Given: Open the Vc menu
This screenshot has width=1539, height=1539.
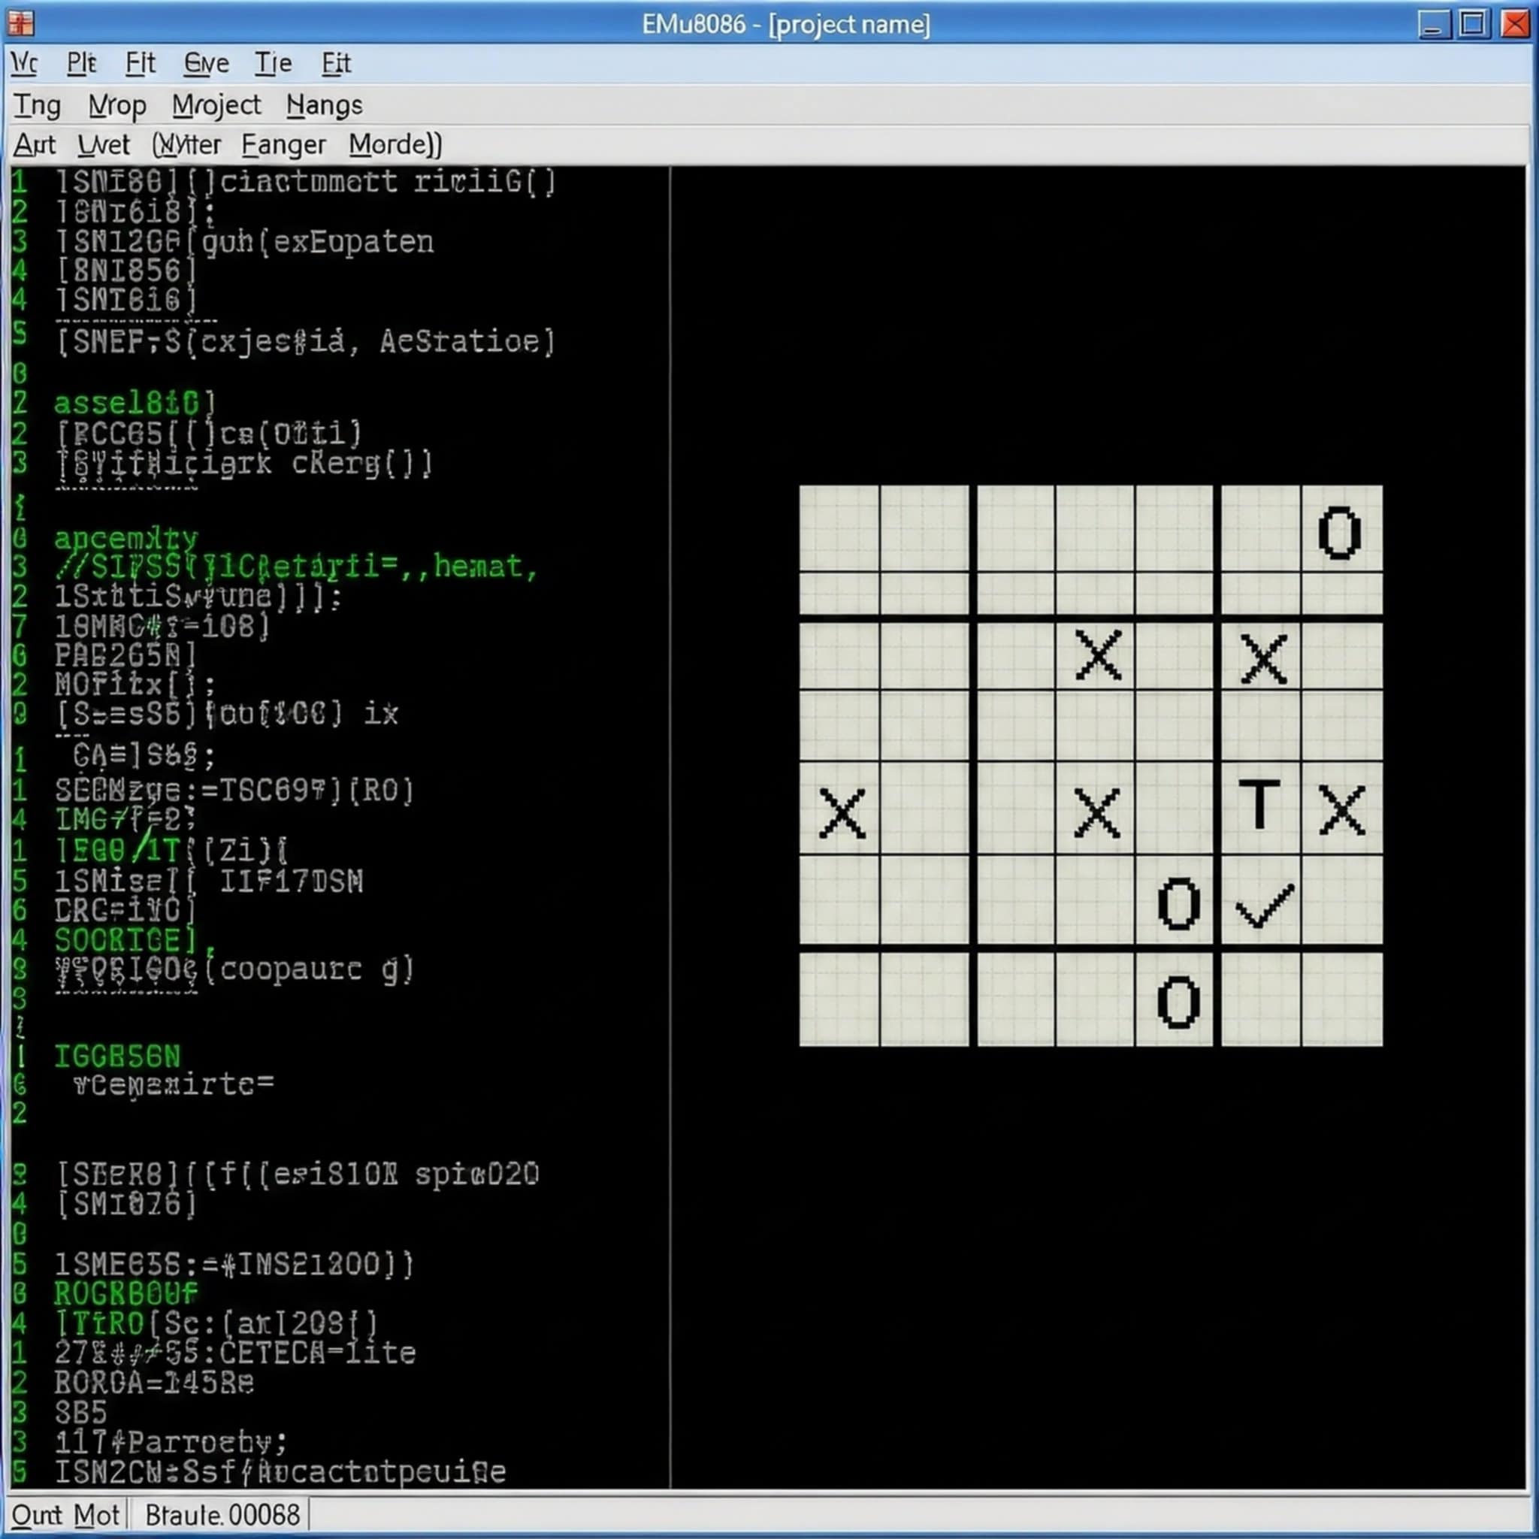Looking at the screenshot, I should [24, 63].
